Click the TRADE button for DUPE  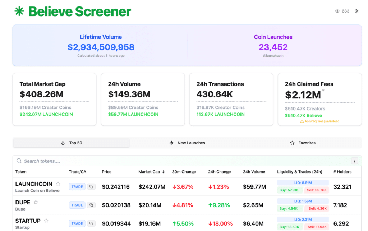(77, 205)
